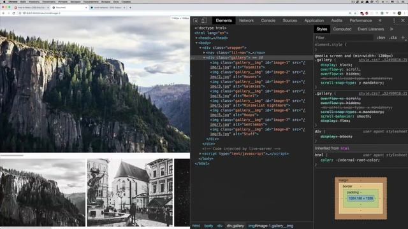The height and width of the screenshot is (229, 408).
Task: Collapse the div class wrapper node
Action: [200, 48]
